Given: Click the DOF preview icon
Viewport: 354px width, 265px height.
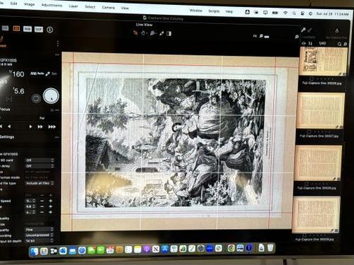Looking at the screenshot, I should click(39, 29).
